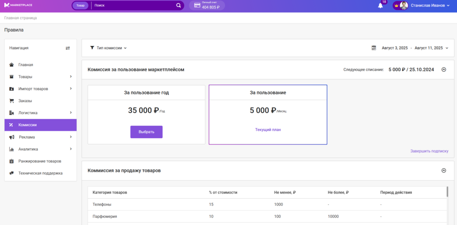
Task: Click the Завершить подписку link
Action: (x=429, y=151)
